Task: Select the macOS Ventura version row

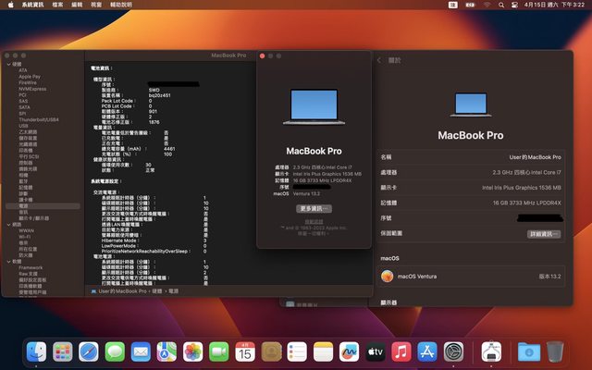Action: [474, 276]
